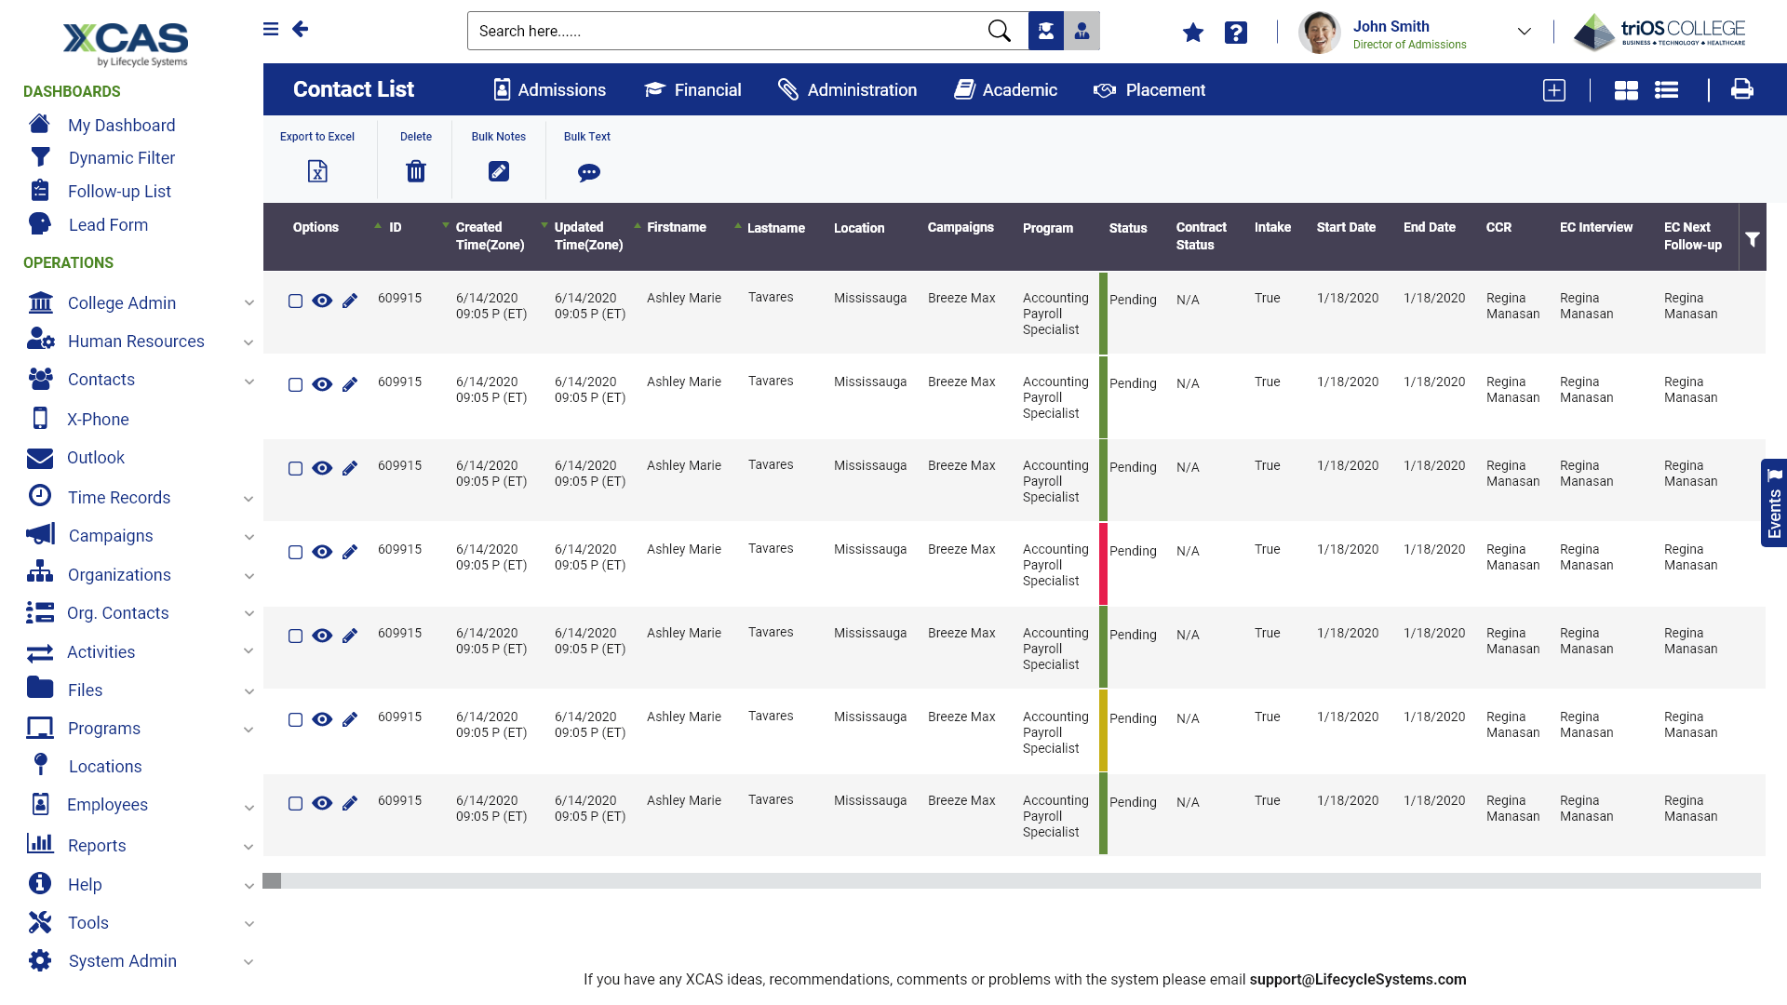The image size is (1787, 1005).
Task: Click the add new contact plus icon
Action: pyautogui.click(x=1553, y=90)
